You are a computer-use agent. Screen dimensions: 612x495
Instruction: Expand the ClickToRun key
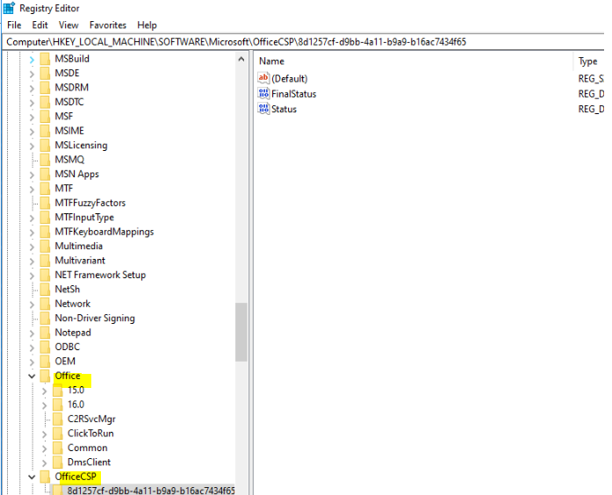point(45,434)
